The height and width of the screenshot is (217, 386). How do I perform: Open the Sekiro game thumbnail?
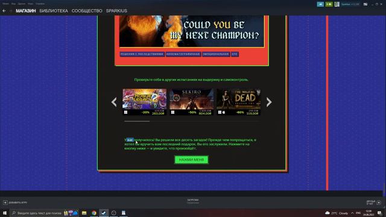tap(192, 99)
